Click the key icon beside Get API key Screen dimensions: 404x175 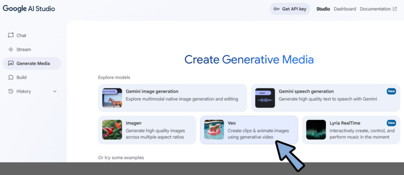tap(277, 9)
